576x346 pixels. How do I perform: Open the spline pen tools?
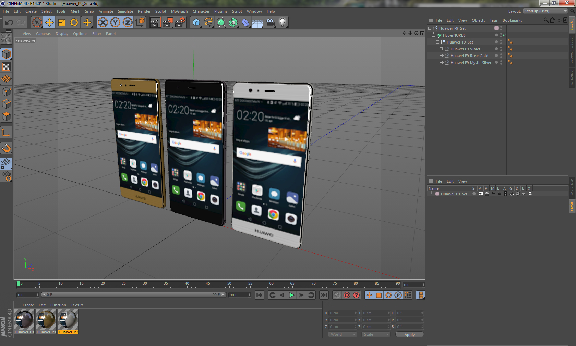coord(208,23)
